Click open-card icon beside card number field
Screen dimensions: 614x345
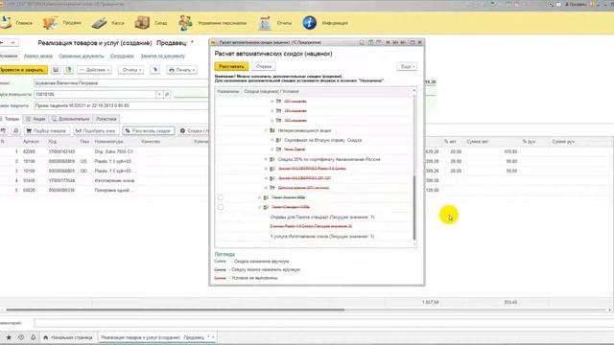167,94
